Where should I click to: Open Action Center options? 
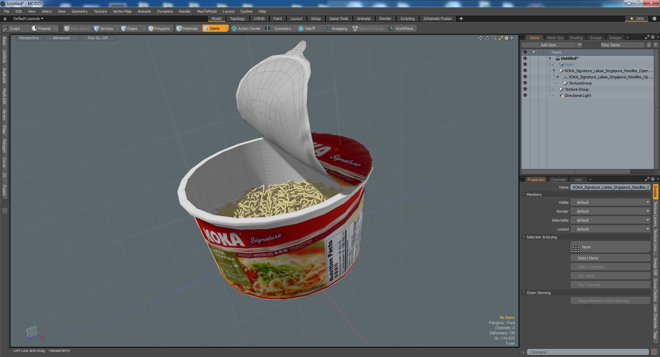(x=246, y=29)
